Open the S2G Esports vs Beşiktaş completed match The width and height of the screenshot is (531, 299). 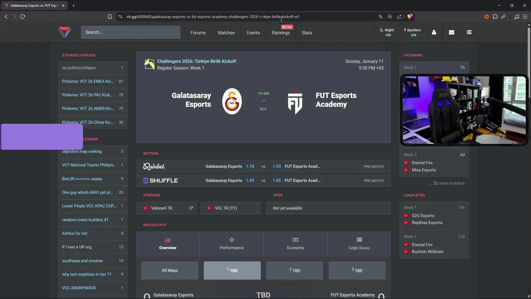point(434,216)
